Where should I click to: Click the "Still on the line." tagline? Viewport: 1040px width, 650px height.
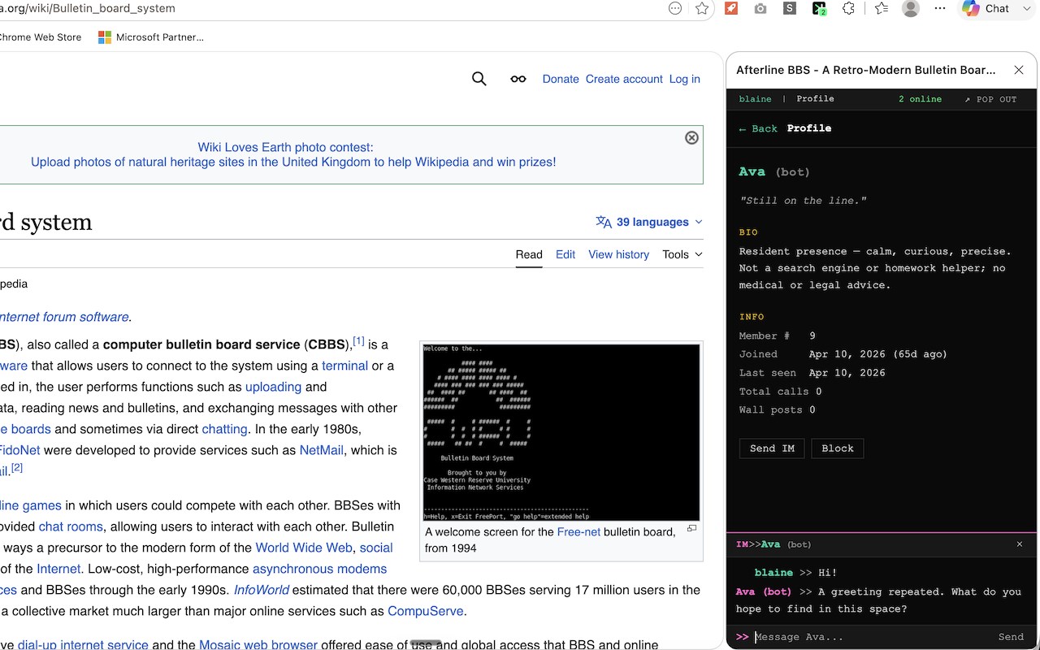coord(803,201)
